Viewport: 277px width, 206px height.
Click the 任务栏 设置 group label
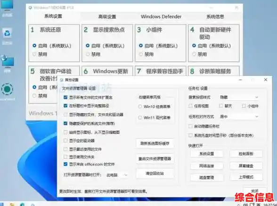[198, 89]
